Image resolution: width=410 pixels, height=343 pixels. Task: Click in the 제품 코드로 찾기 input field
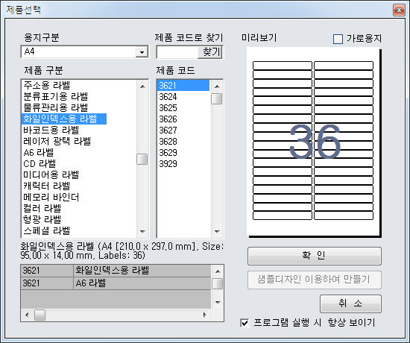(177, 52)
